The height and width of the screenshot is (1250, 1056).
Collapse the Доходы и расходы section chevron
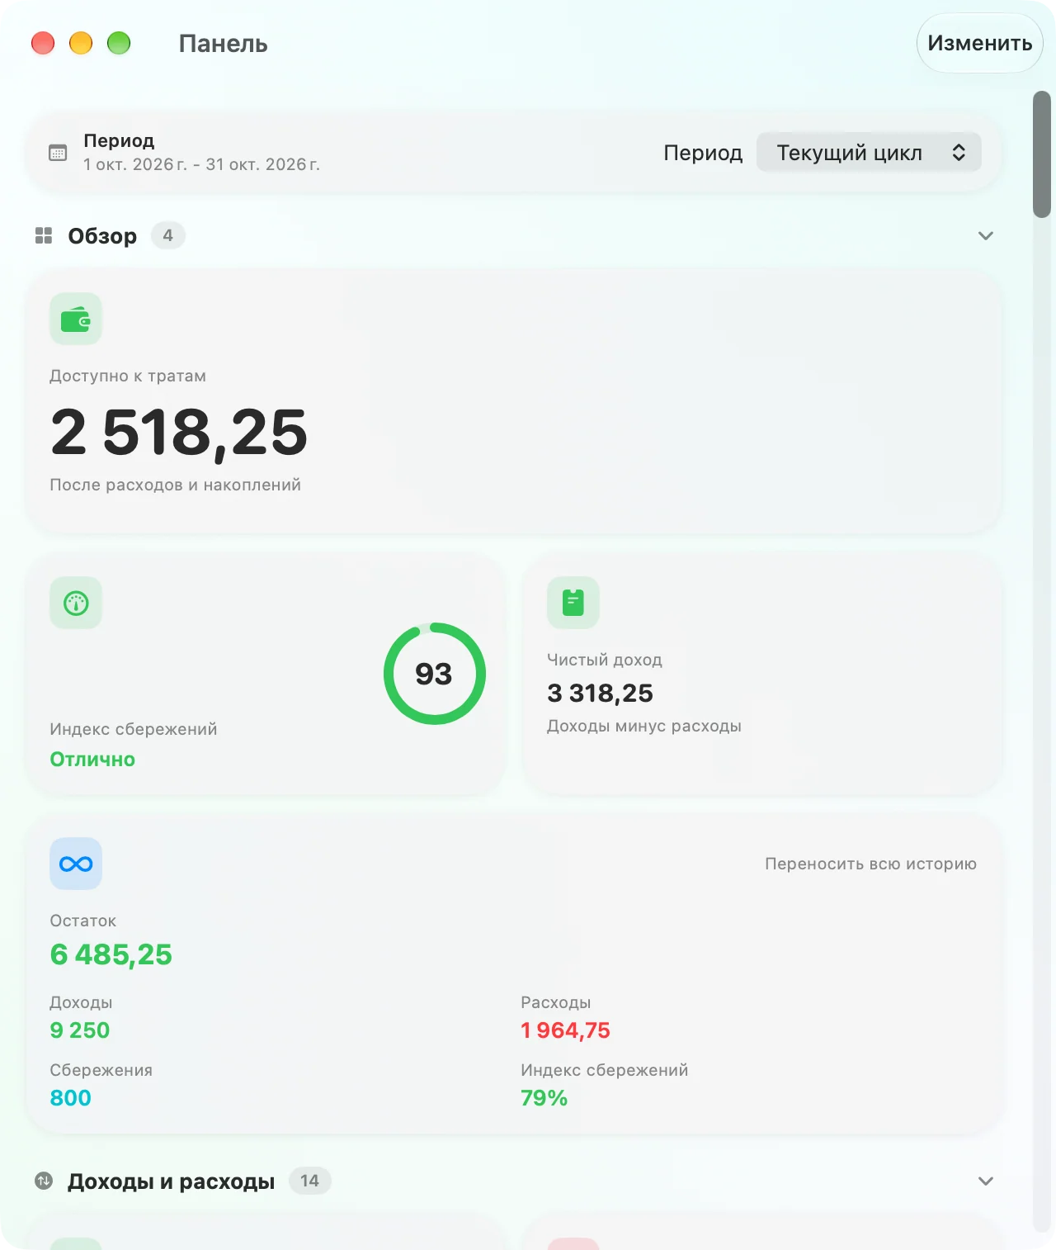point(986,1181)
